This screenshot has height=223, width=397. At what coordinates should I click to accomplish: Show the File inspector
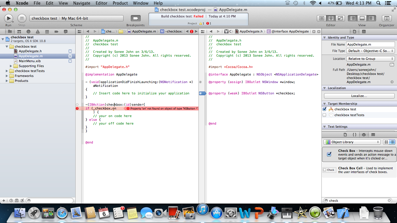point(355,31)
